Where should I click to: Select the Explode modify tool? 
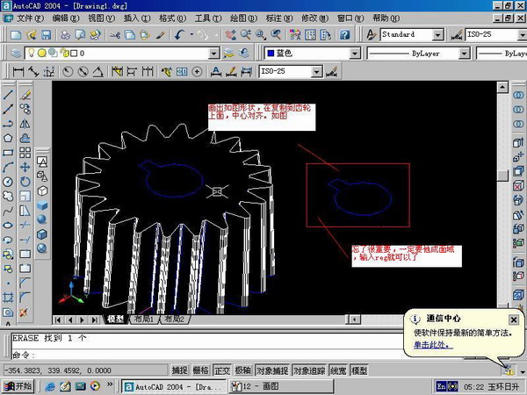click(24, 312)
